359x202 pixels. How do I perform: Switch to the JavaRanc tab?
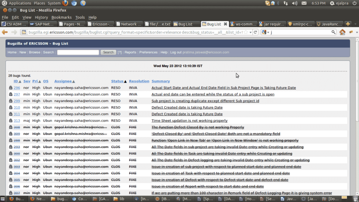[x=329, y=24]
